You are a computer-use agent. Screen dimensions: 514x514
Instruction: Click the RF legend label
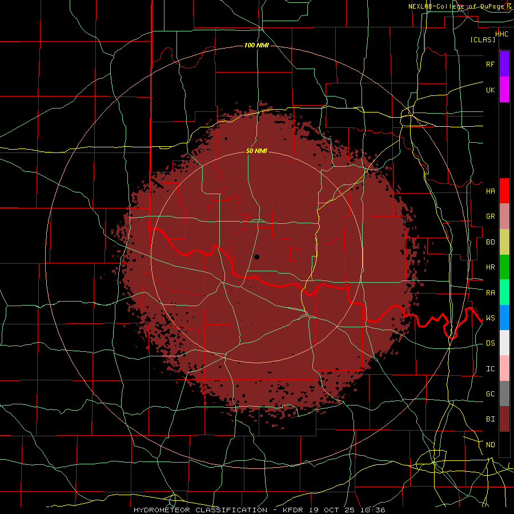(x=490, y=64)
